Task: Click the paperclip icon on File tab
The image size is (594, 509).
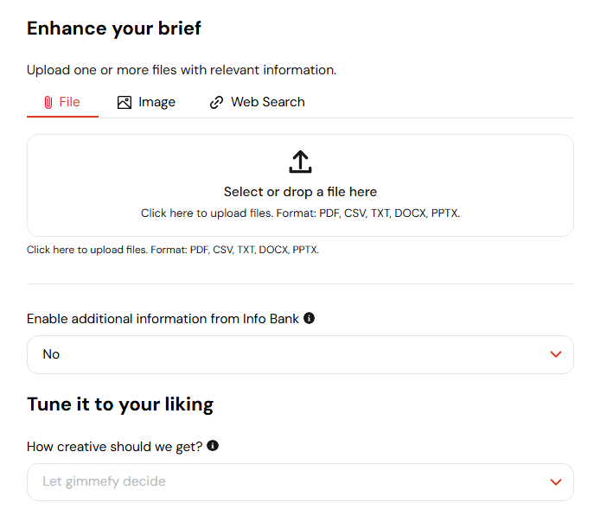Action: pos(48,102)
